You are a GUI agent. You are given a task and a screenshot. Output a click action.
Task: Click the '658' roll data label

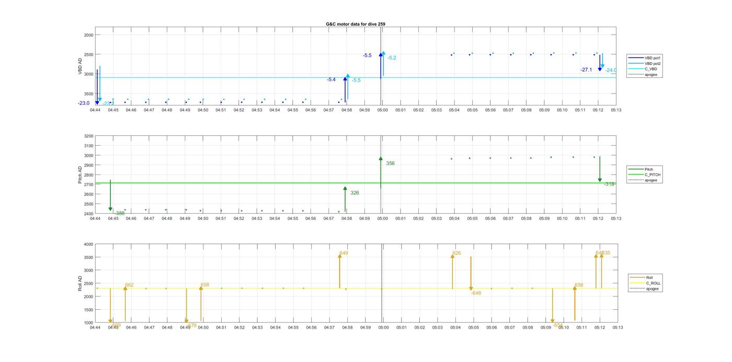click(x=205, y=285)
